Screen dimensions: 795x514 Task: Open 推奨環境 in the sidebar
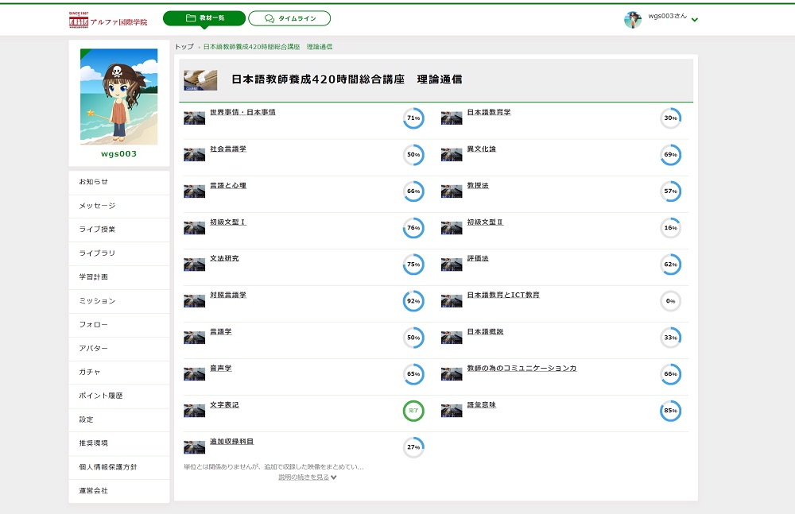click(118, 443)
